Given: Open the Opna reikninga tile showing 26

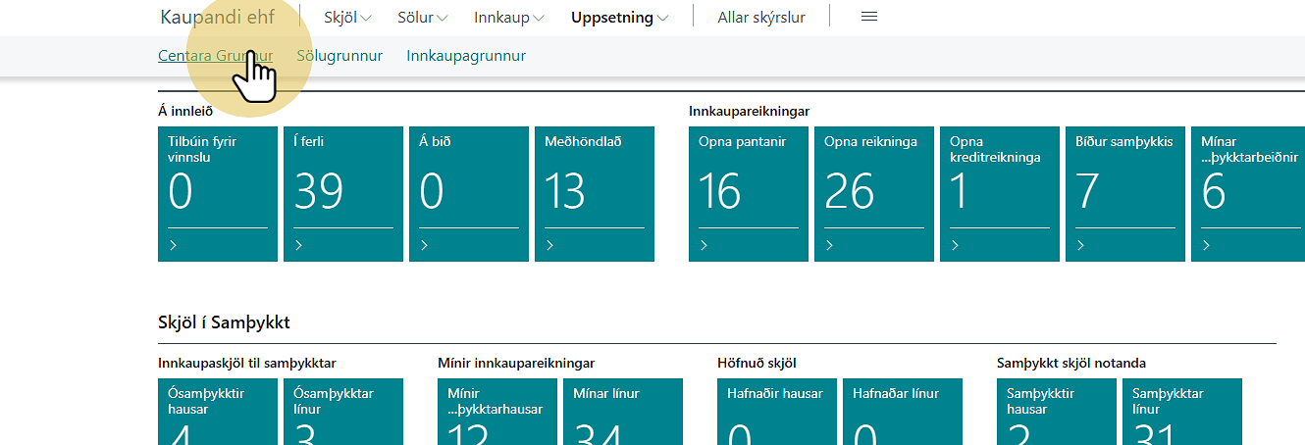Looking at the screenshot, I should pos(874,194).
